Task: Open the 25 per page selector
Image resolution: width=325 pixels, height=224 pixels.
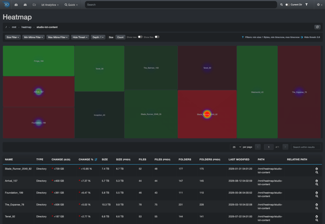Action: 236,147
